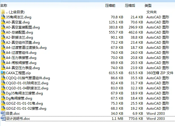The image size is (175, 126).
Task: Click the file name GDGZ-01-01-01堵.dwg
Action: pyautogui.click(x=24, y=103)
